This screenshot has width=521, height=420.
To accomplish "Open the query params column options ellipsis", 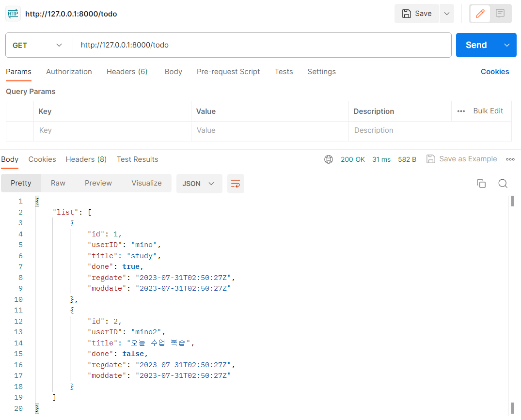I will click(461, 111).
